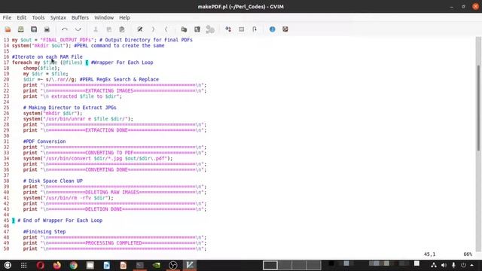Click the GVIM taskbar icon

click(190, 265)
